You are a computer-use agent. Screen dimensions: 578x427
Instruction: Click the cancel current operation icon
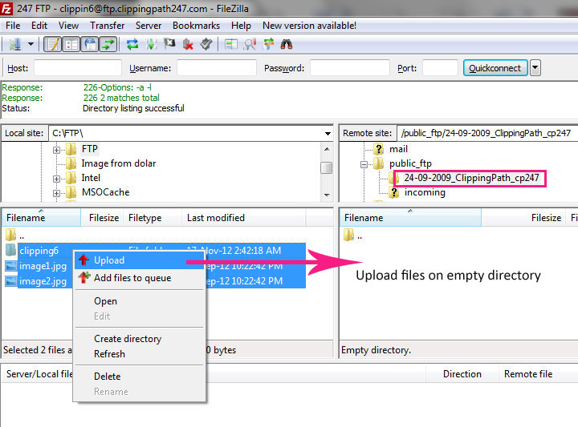[169, 45]
